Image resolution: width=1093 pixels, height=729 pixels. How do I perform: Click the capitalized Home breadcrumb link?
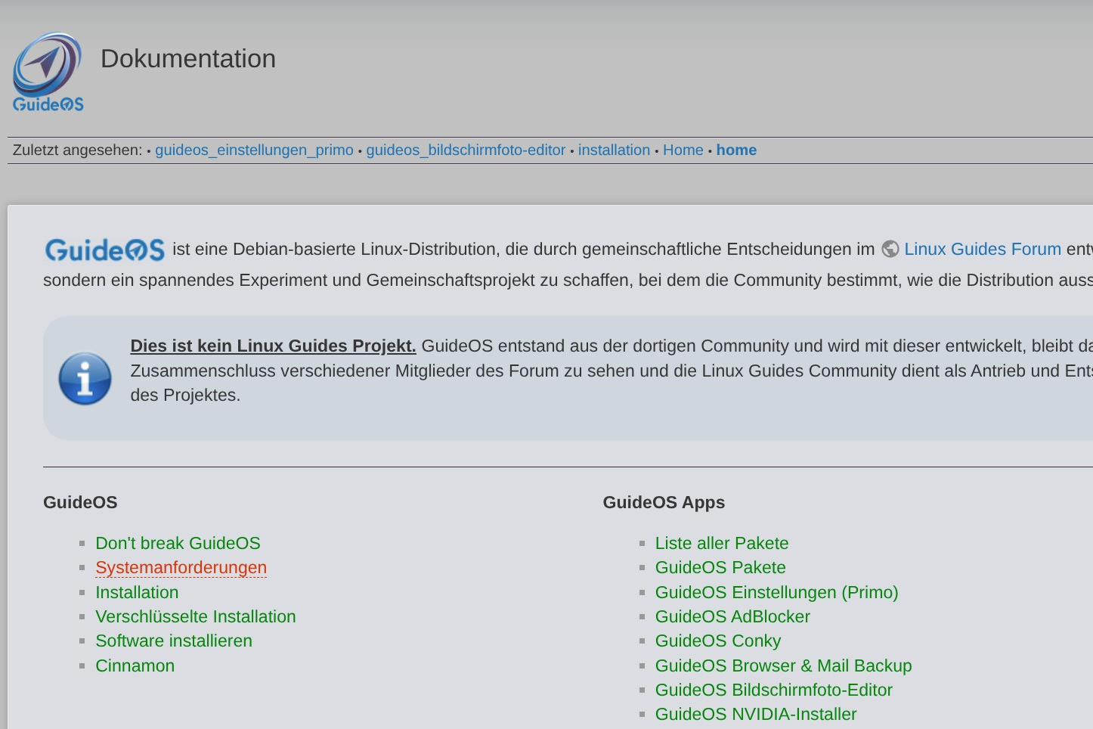(x=683, y=150)
